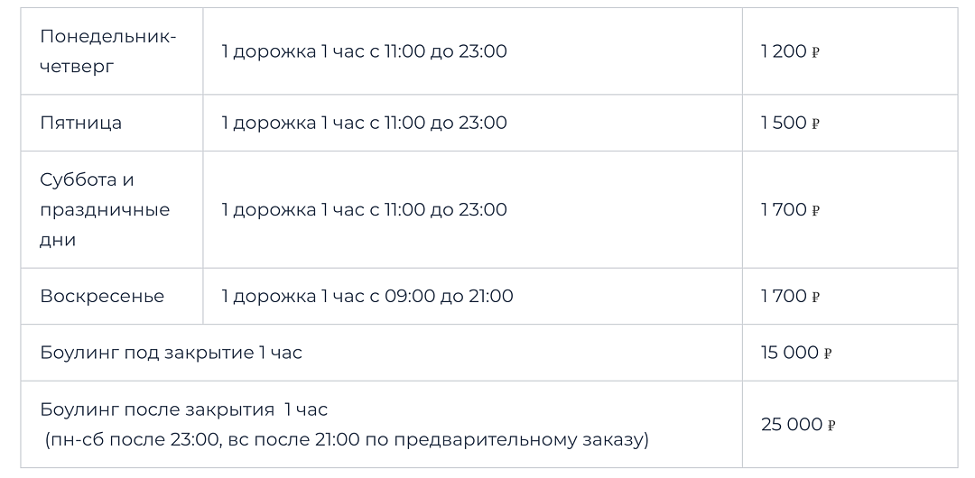Image resolution: width=975 pixels, height=478 pixels.
Task: Click Боулинг после закрытия 1 час text
Action: tap(184, 409)
